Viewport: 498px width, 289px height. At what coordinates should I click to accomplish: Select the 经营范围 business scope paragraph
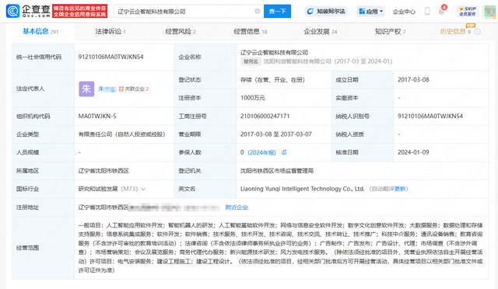coord(280,248)
